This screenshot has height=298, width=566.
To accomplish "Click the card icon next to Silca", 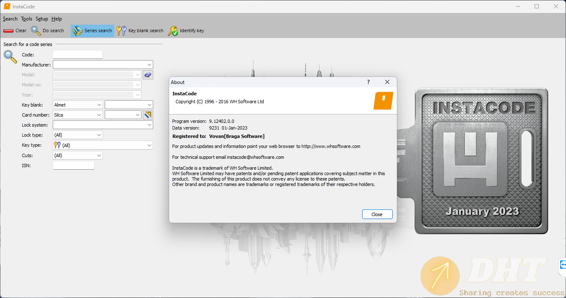I will click(148, 115).
